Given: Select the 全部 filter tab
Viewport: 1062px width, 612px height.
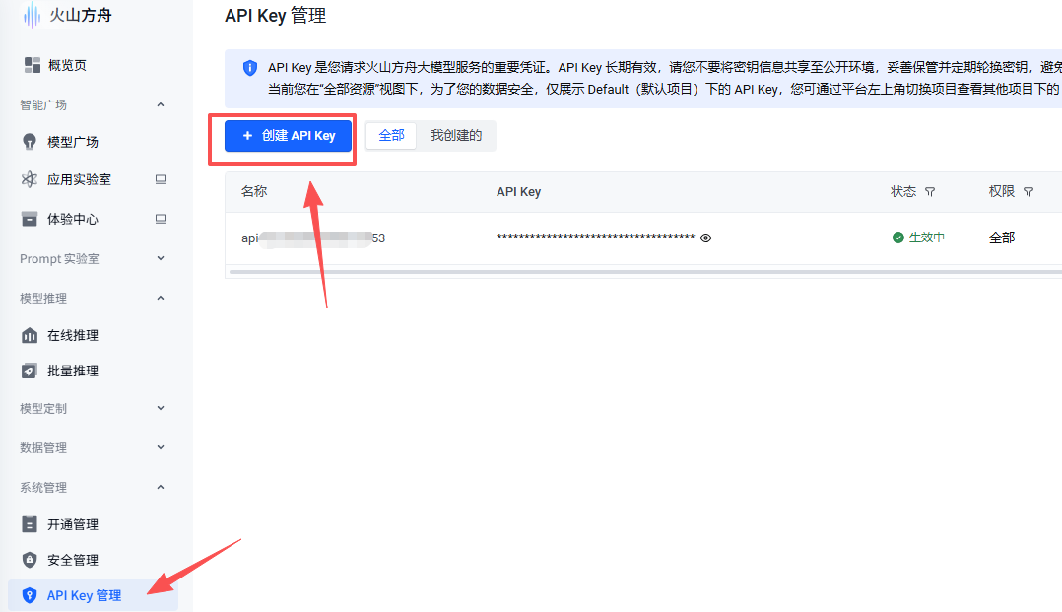Looking at the screenshot, I should point(391,136).
